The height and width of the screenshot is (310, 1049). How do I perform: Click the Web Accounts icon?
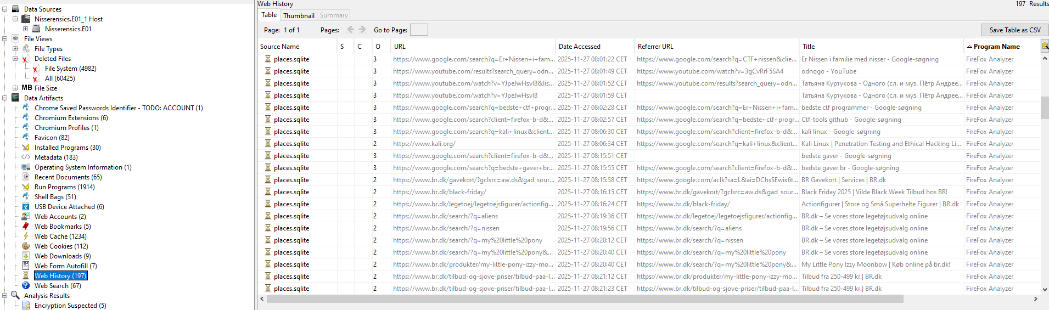(x=26, y=216)
